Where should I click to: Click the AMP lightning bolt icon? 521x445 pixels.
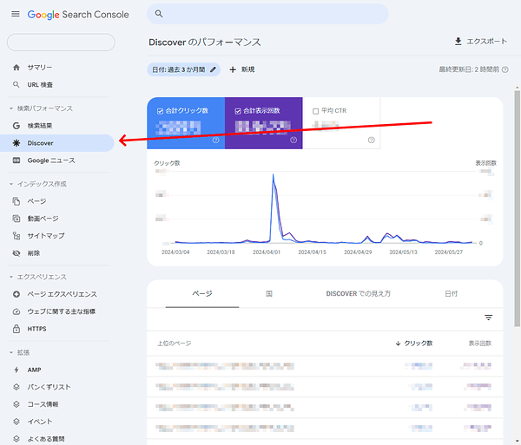pos(16,370)
